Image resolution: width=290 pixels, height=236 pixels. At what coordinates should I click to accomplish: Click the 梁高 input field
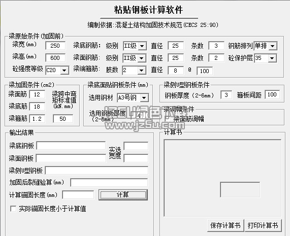(55, 58)
